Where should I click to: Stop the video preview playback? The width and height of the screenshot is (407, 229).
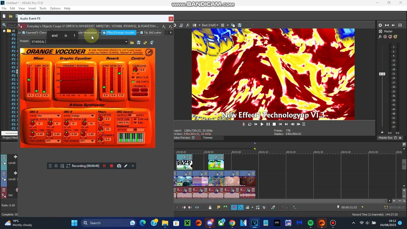(x=274, y=124)
